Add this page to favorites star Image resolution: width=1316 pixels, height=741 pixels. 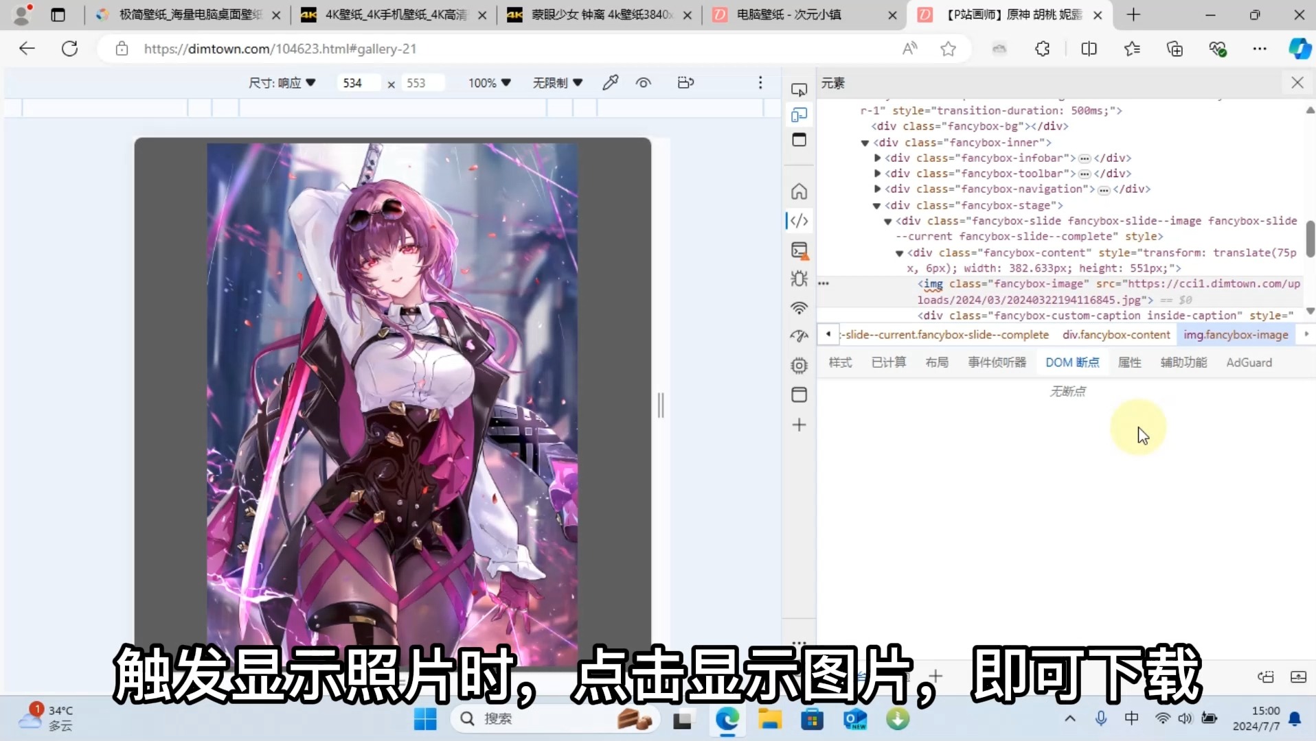tap(949, 49)
